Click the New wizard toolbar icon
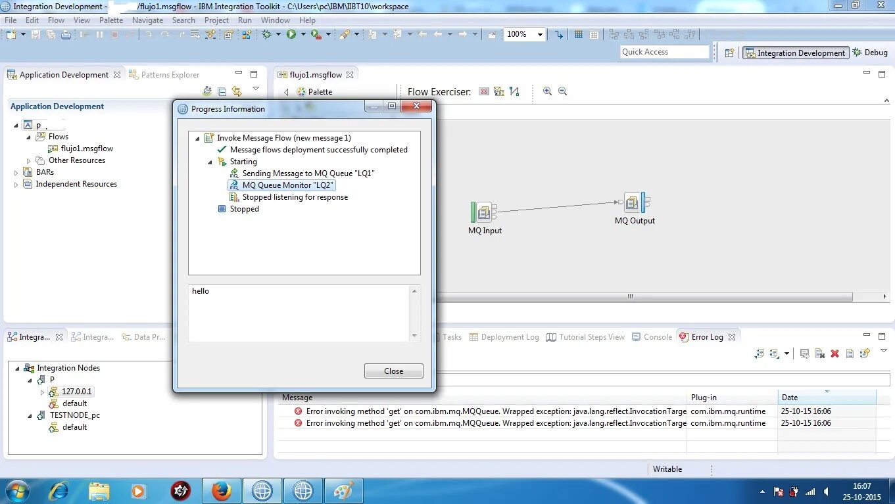Viewport: 895px width, 504px height. (x=12, y=34)
